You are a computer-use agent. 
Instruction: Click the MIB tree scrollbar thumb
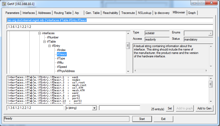click(x=128, y=46)
